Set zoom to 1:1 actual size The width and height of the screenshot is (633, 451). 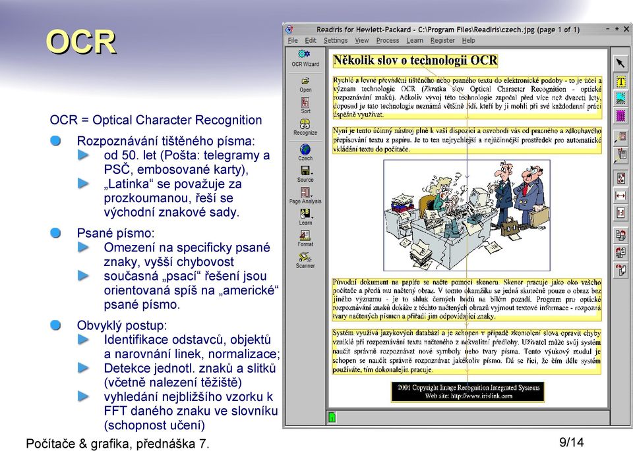pos(620,213)
